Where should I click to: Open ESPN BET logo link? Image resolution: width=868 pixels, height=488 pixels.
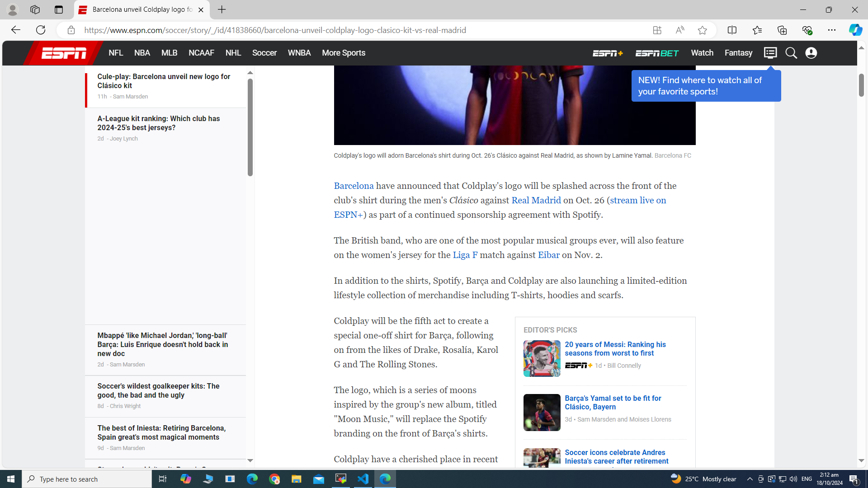click(657, 53)
